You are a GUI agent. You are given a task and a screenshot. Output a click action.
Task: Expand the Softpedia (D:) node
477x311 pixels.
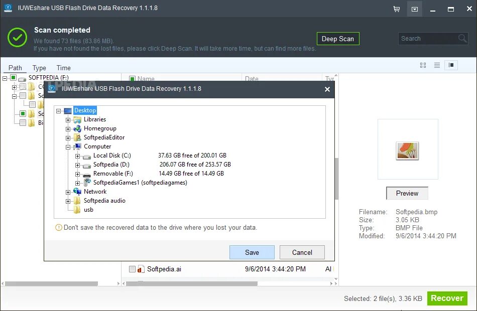pyautogui.click(x=77, y=166)
